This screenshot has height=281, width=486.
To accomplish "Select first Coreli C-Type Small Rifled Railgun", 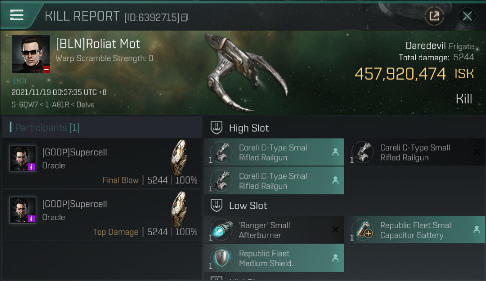I will [273, 152].
